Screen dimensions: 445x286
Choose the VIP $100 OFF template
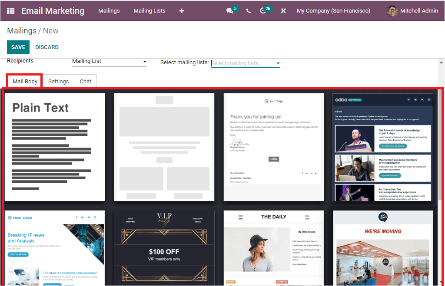click(x=164, y=248)
